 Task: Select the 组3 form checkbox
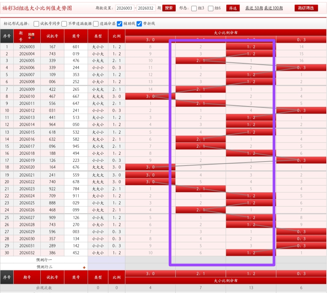click(194, 8)
